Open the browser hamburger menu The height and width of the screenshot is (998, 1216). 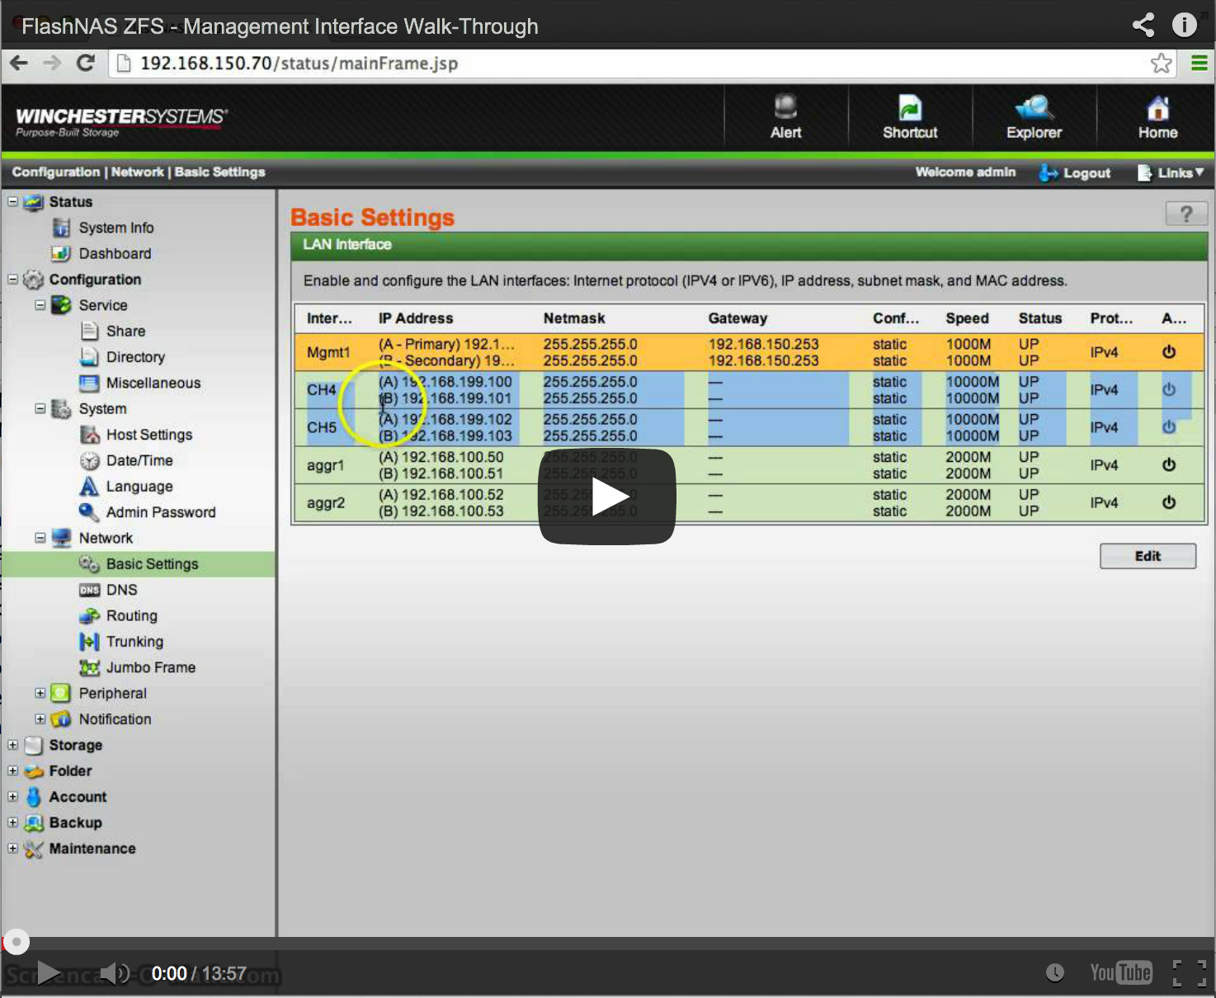click(x=1199, y=63)
